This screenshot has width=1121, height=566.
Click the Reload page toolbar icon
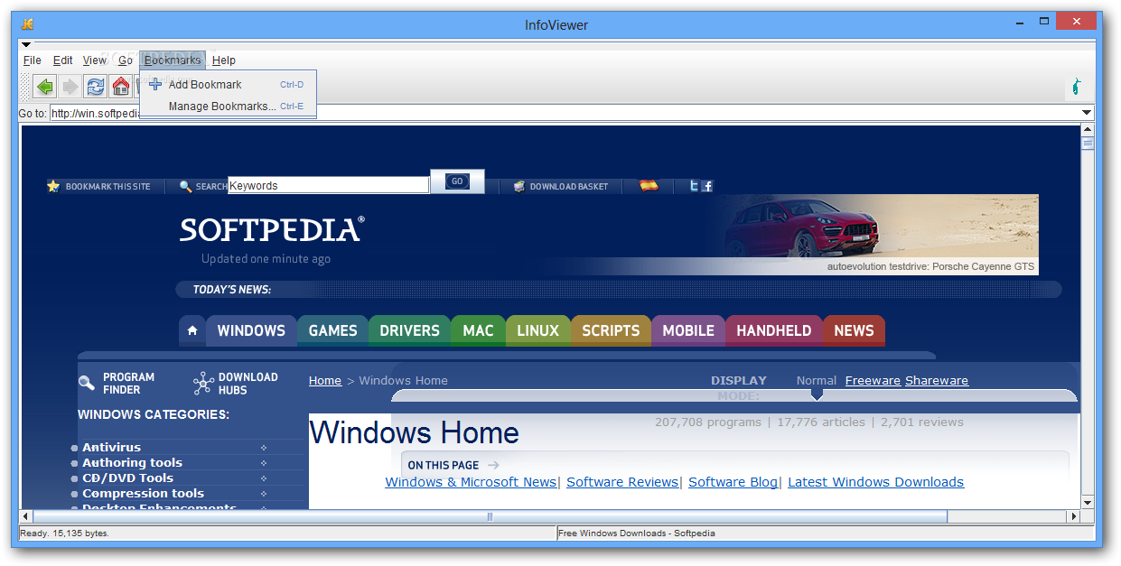click(x=95, y=87)
